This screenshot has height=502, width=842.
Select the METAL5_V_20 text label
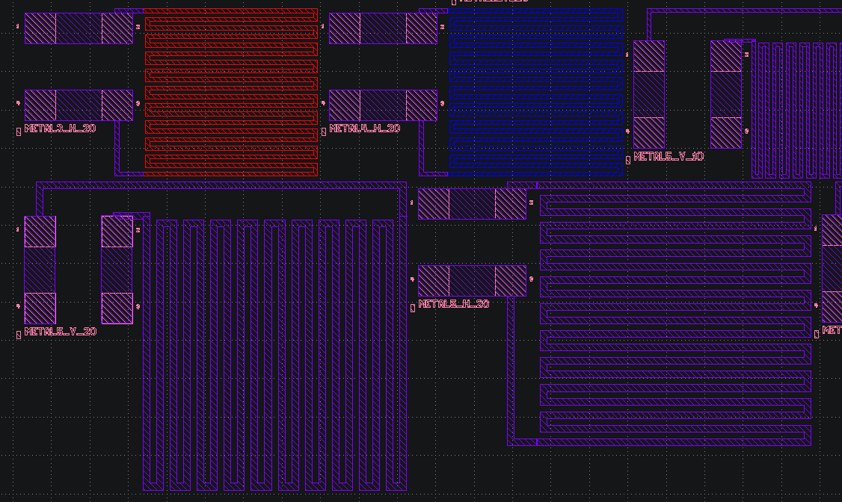point(60,332)
